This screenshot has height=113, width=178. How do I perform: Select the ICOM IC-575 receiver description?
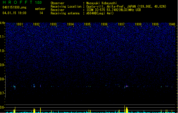tap(113, 10)
